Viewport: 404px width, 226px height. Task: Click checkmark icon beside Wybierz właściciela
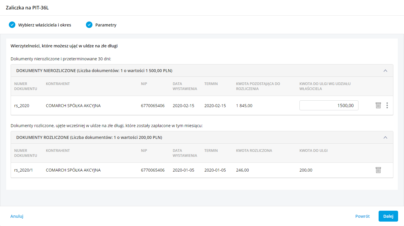(12, 25)
